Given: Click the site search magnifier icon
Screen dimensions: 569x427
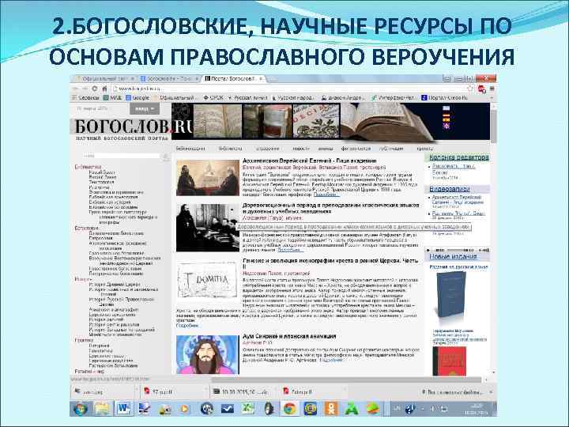Looking at the screenshot, I should [165, 156].
